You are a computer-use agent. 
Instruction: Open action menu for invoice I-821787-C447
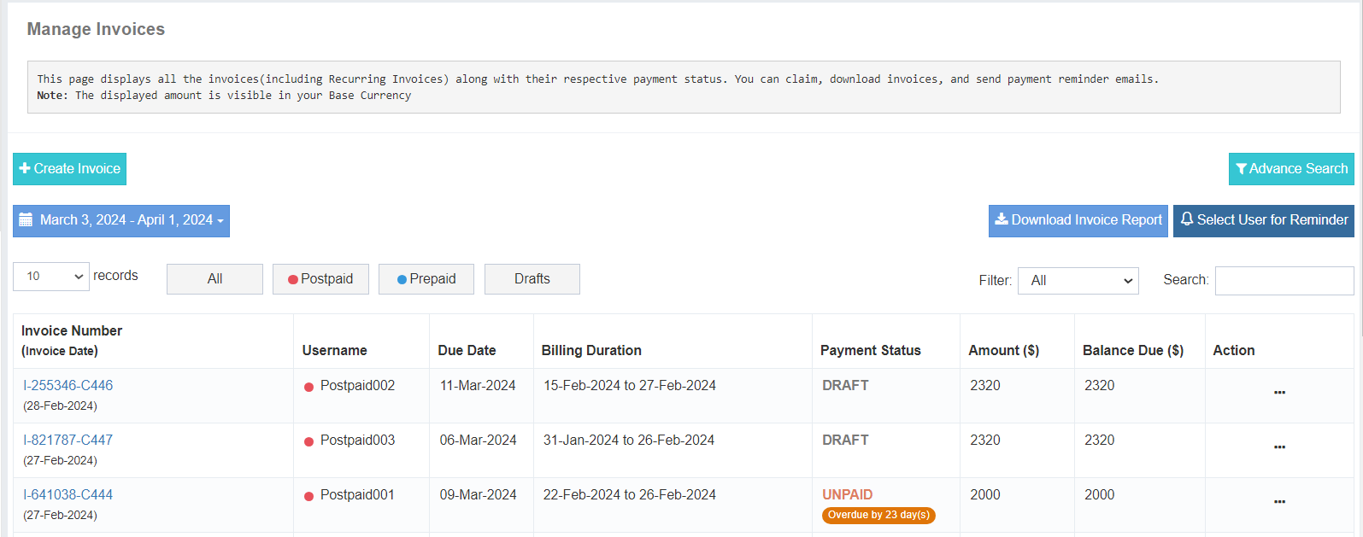pos(1279,447)
